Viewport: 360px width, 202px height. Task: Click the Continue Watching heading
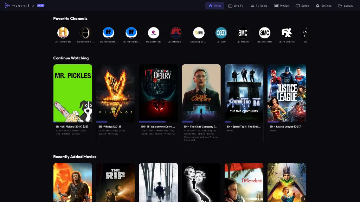(71, 58)
